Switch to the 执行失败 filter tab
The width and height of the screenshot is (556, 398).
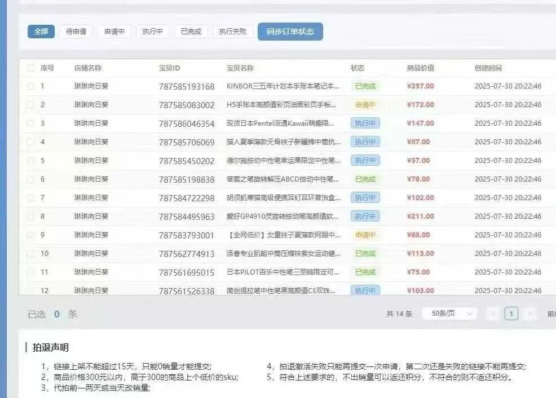click(233, 32)
